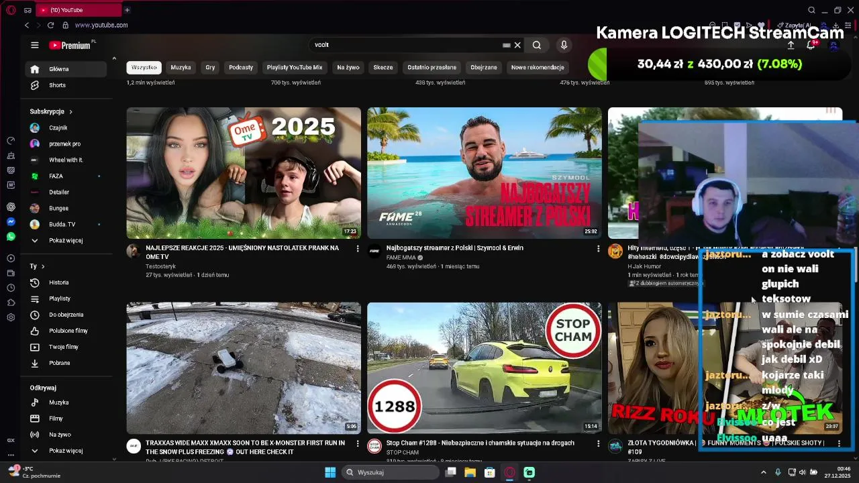Open Muzyka under Odkrywaj
Image resolution: width=859 pixels, height=483 pixels.
66,402
